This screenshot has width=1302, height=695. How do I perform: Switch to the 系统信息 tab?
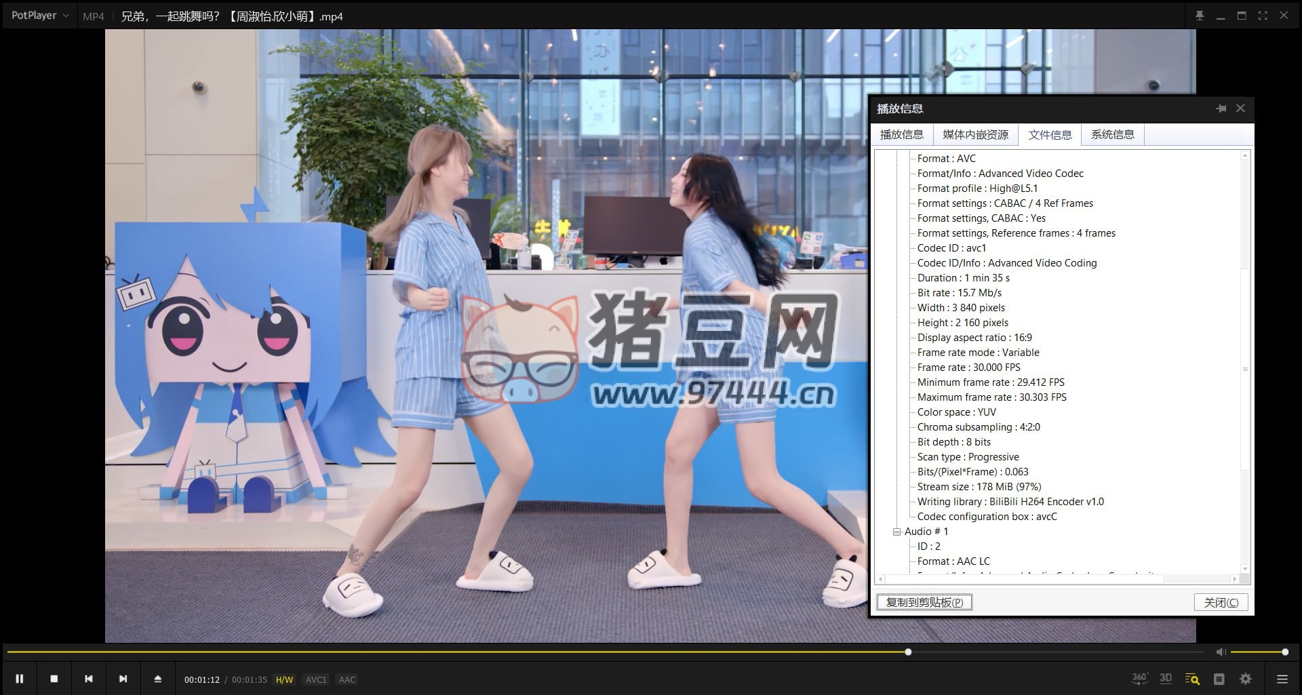(1112, 134)
